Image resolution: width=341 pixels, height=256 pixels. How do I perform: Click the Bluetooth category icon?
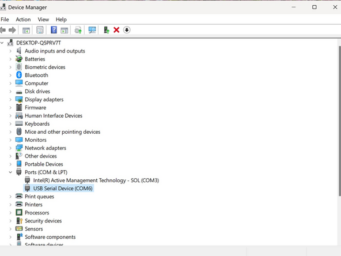coord(19,75)
